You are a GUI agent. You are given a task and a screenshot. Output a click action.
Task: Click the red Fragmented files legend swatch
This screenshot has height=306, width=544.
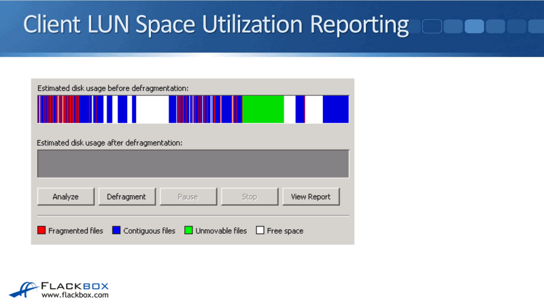click(x=41, y=231)
